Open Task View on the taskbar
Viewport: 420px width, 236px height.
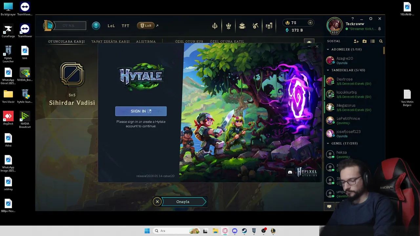(205, 231)
